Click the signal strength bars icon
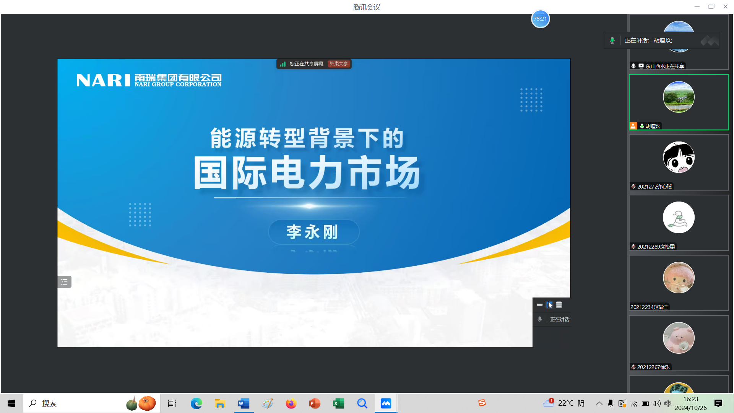Screen dimensions: 734x413 (x=283, y=64)
